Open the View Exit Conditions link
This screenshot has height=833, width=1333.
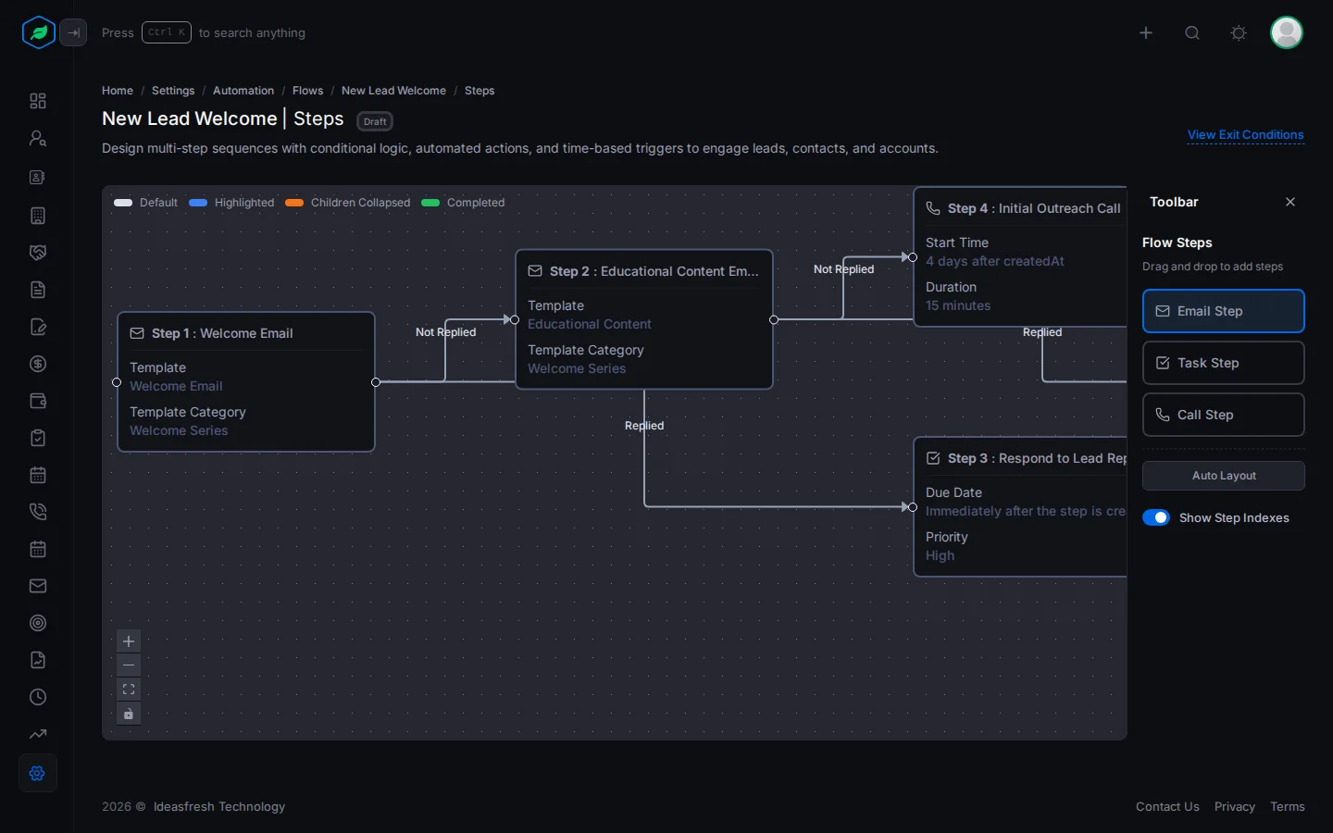pyautogui.click(x=1246, y=135)
